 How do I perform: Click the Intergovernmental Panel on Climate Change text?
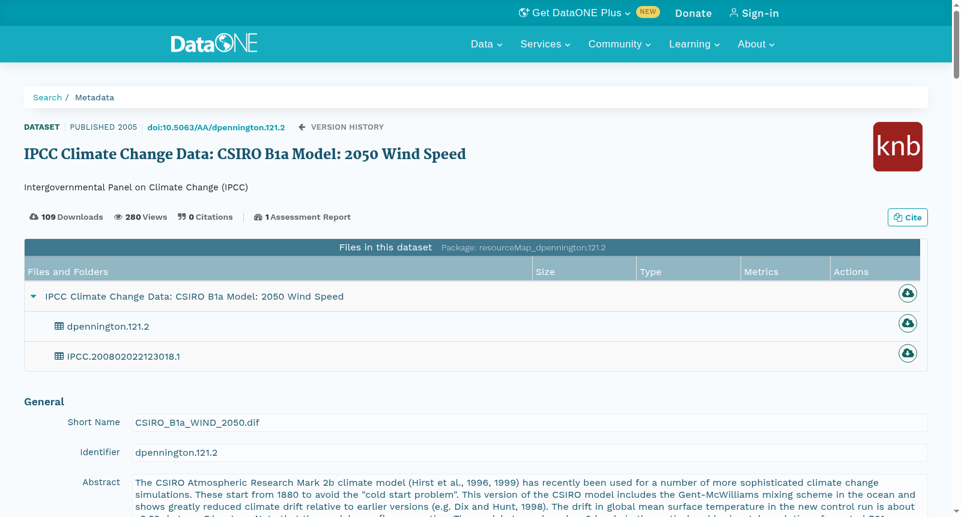click(136, 187)
